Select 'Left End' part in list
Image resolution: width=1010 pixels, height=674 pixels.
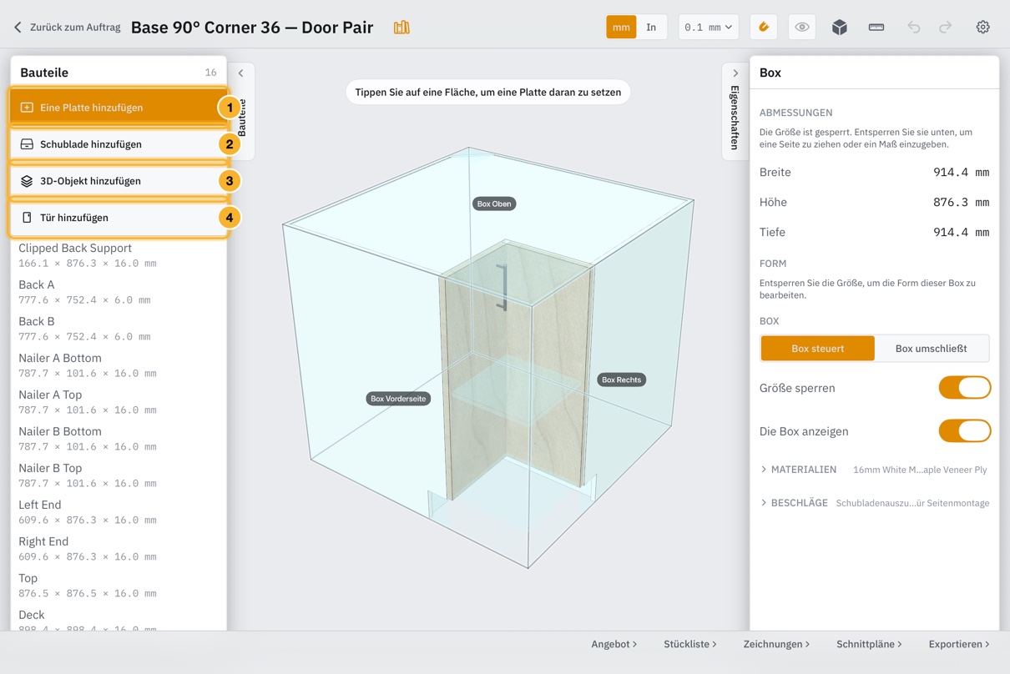click(119, 512)
